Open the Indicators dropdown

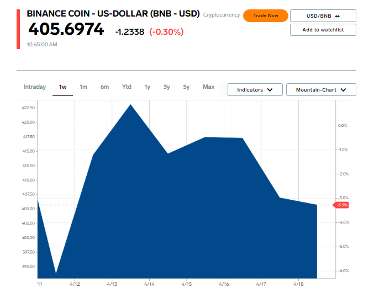255,90
